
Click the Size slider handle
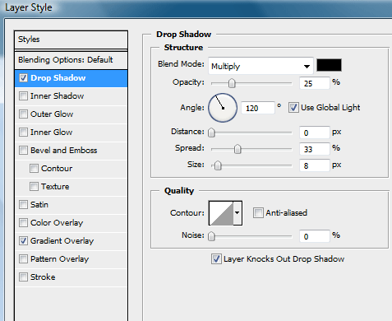pos(218,165)
